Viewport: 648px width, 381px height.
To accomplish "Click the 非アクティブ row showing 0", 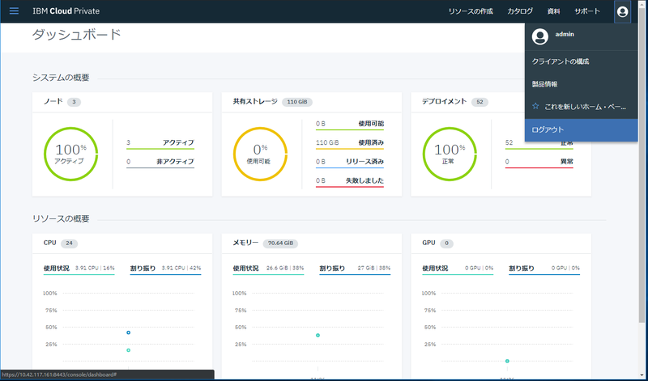I will 160,163.
